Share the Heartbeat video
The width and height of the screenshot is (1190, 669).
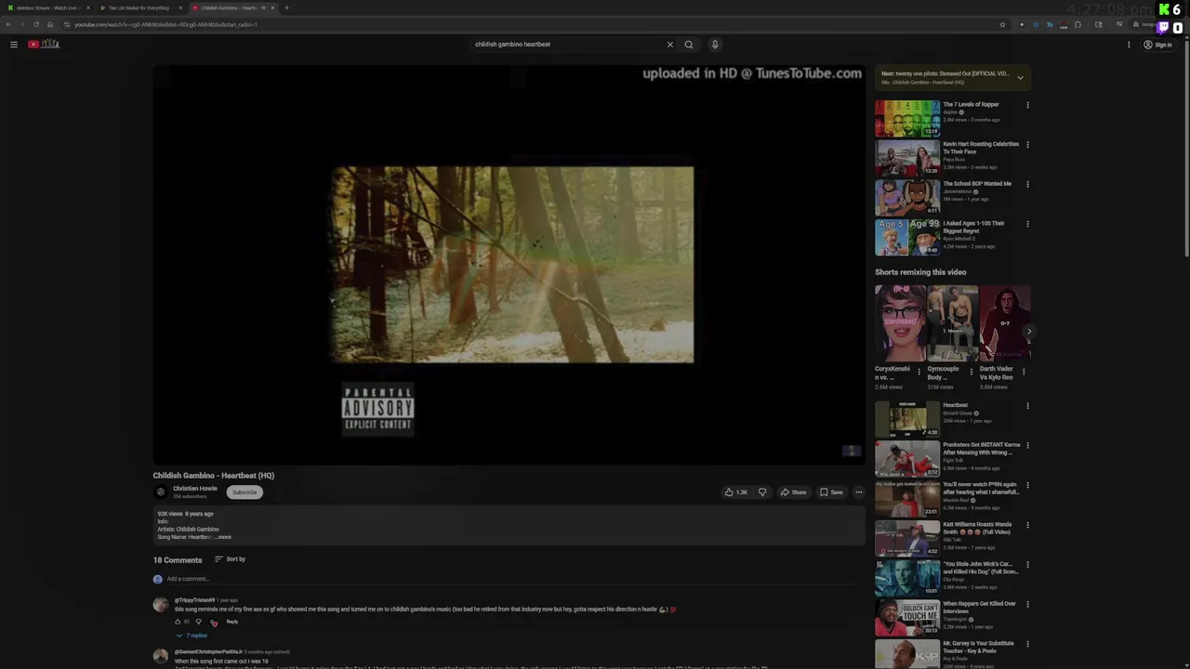pyautogui.click(x=793, y=492)
